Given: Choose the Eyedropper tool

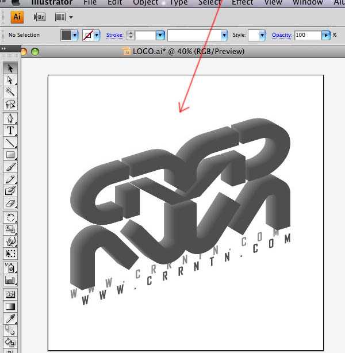Looking at the screenshot, I should (10, 319).
